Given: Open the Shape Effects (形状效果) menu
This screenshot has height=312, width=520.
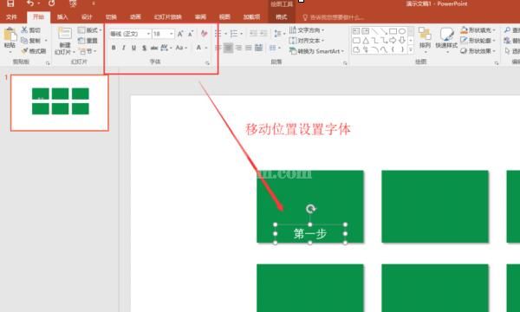Looking at the screenshot, I should pyautogui.click(x=478, y=51).
